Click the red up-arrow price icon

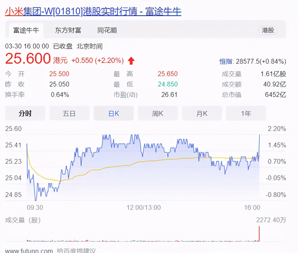[131, 61]
